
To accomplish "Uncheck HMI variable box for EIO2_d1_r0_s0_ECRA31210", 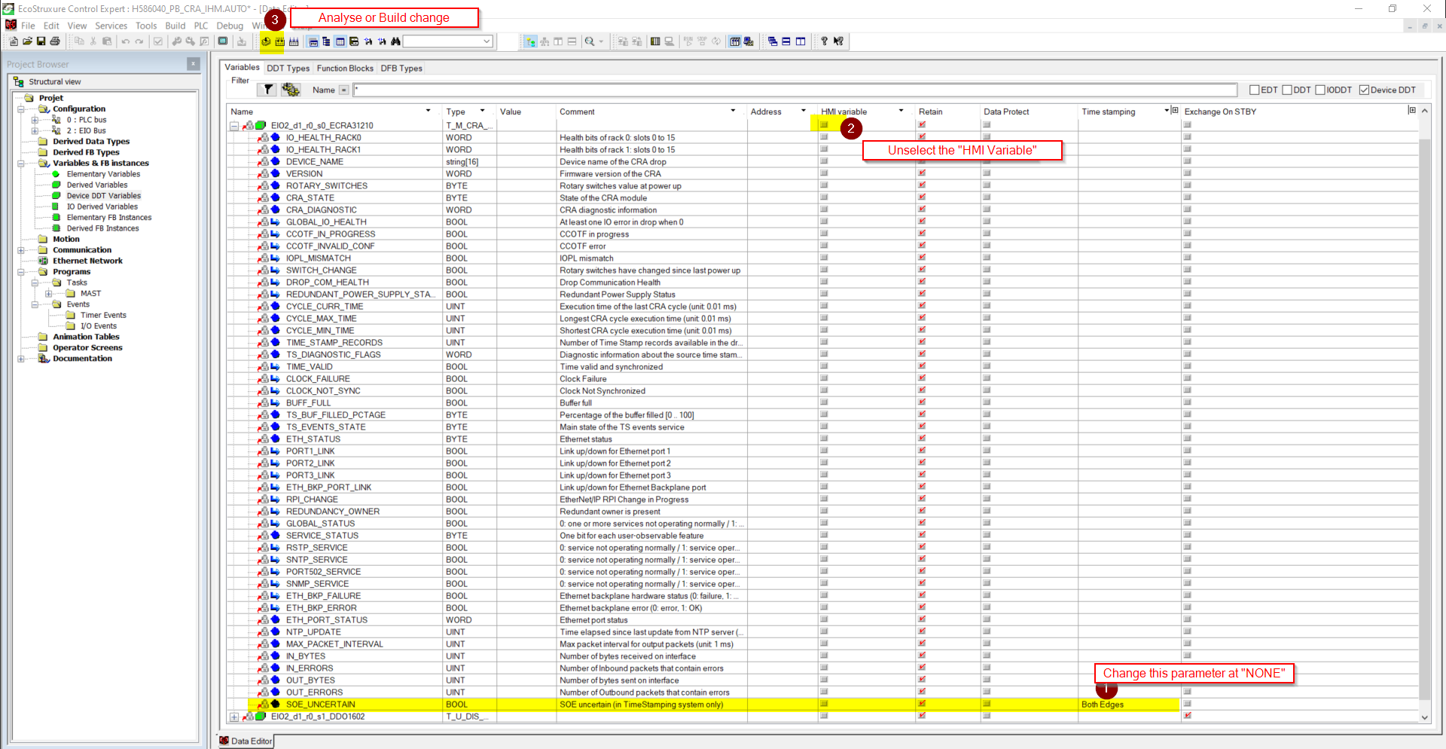I will pyautogui.click(x=824, y=125).
